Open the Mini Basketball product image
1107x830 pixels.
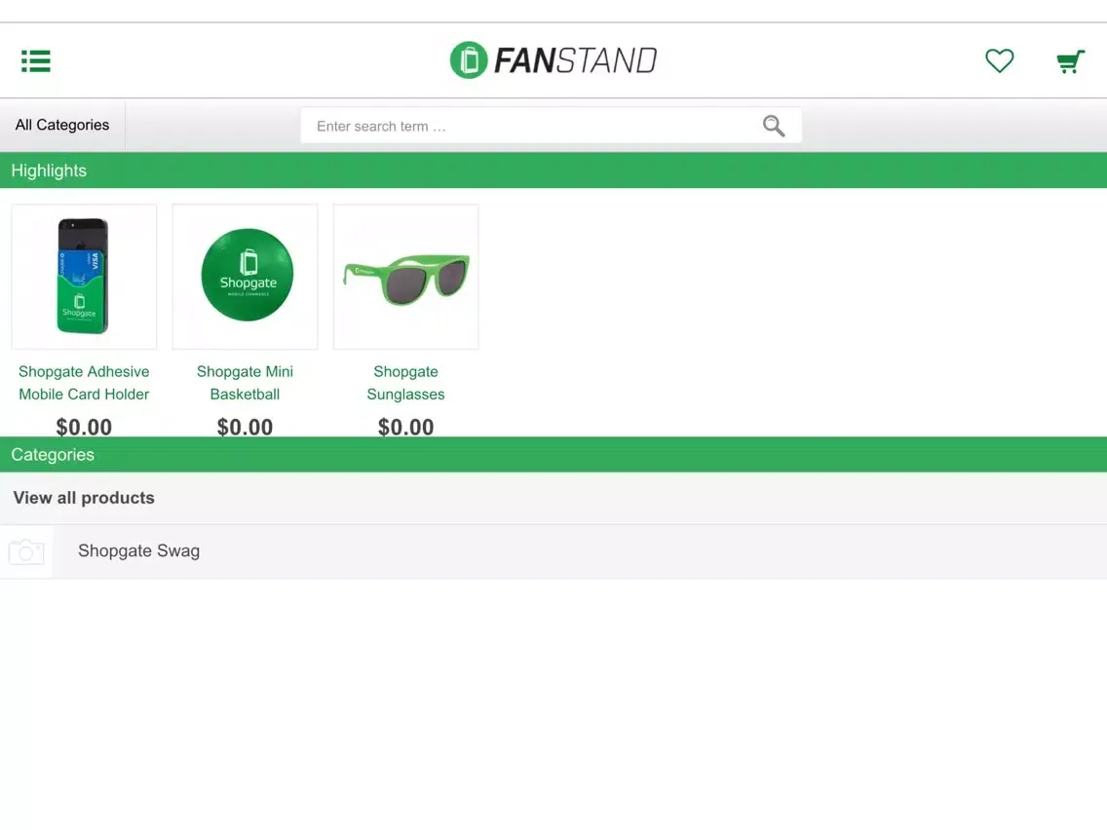(245, 277)
